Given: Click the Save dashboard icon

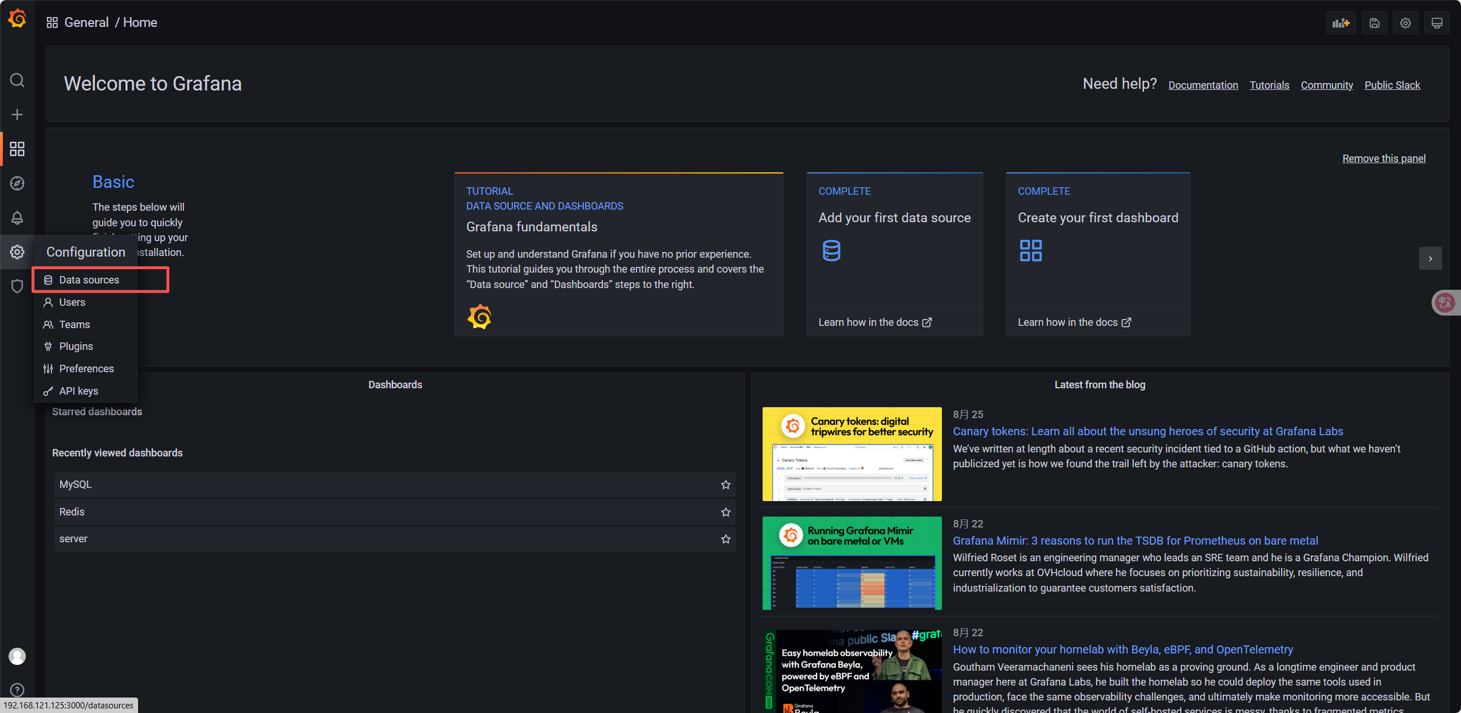Looking at the screenshot, I should [x=1374, y=23].
